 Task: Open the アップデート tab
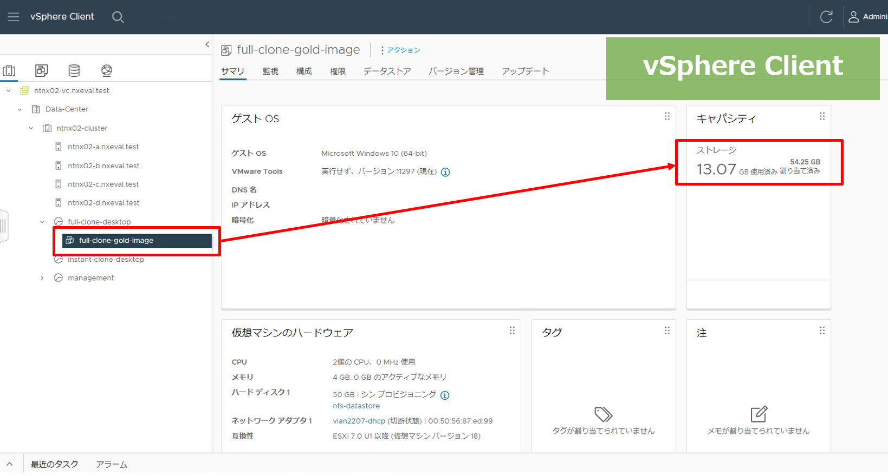click(526, 71)
